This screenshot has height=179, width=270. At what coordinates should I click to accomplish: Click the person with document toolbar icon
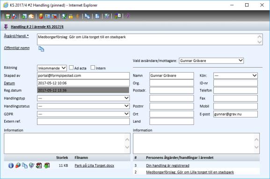coord(118,16)
